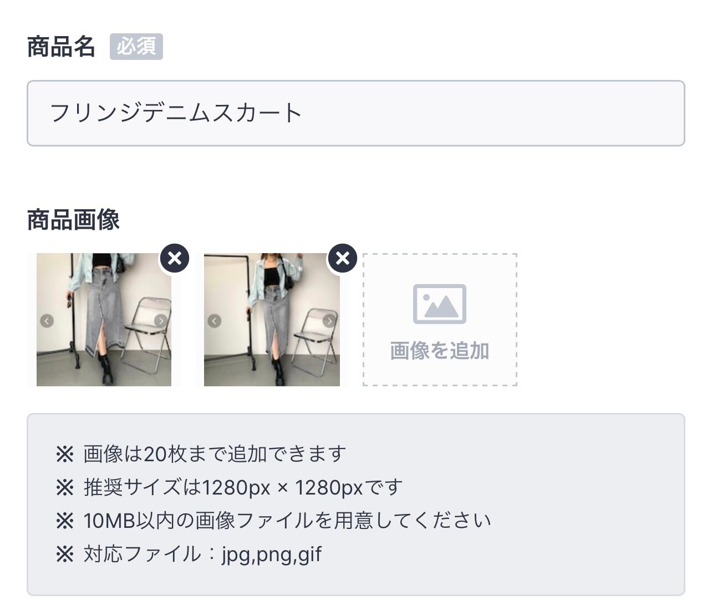Click the 10MB file size note
This screenshot has height=605, width=712.
click(x=287, y=521)
